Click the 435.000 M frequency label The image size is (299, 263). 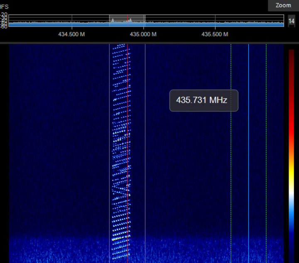143,34
